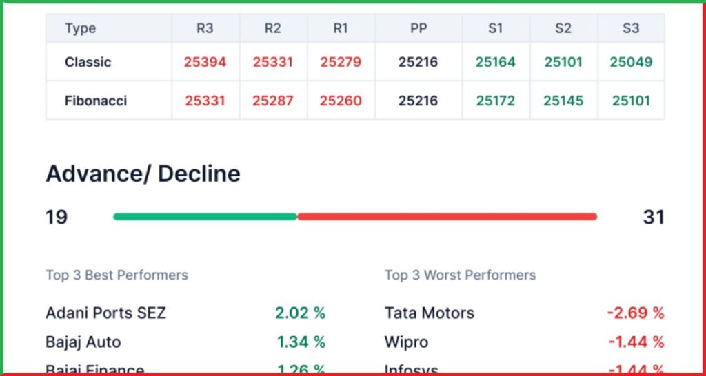
Task: Click the Fibonacci row label
Action: pos(96,101)
